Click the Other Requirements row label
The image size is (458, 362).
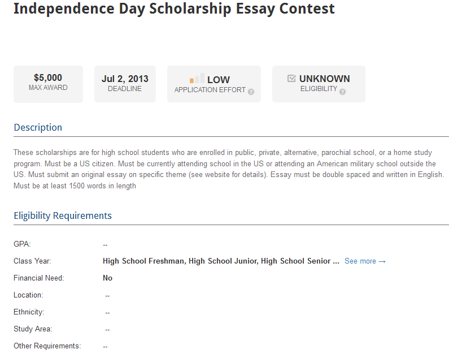click(47, 346)
